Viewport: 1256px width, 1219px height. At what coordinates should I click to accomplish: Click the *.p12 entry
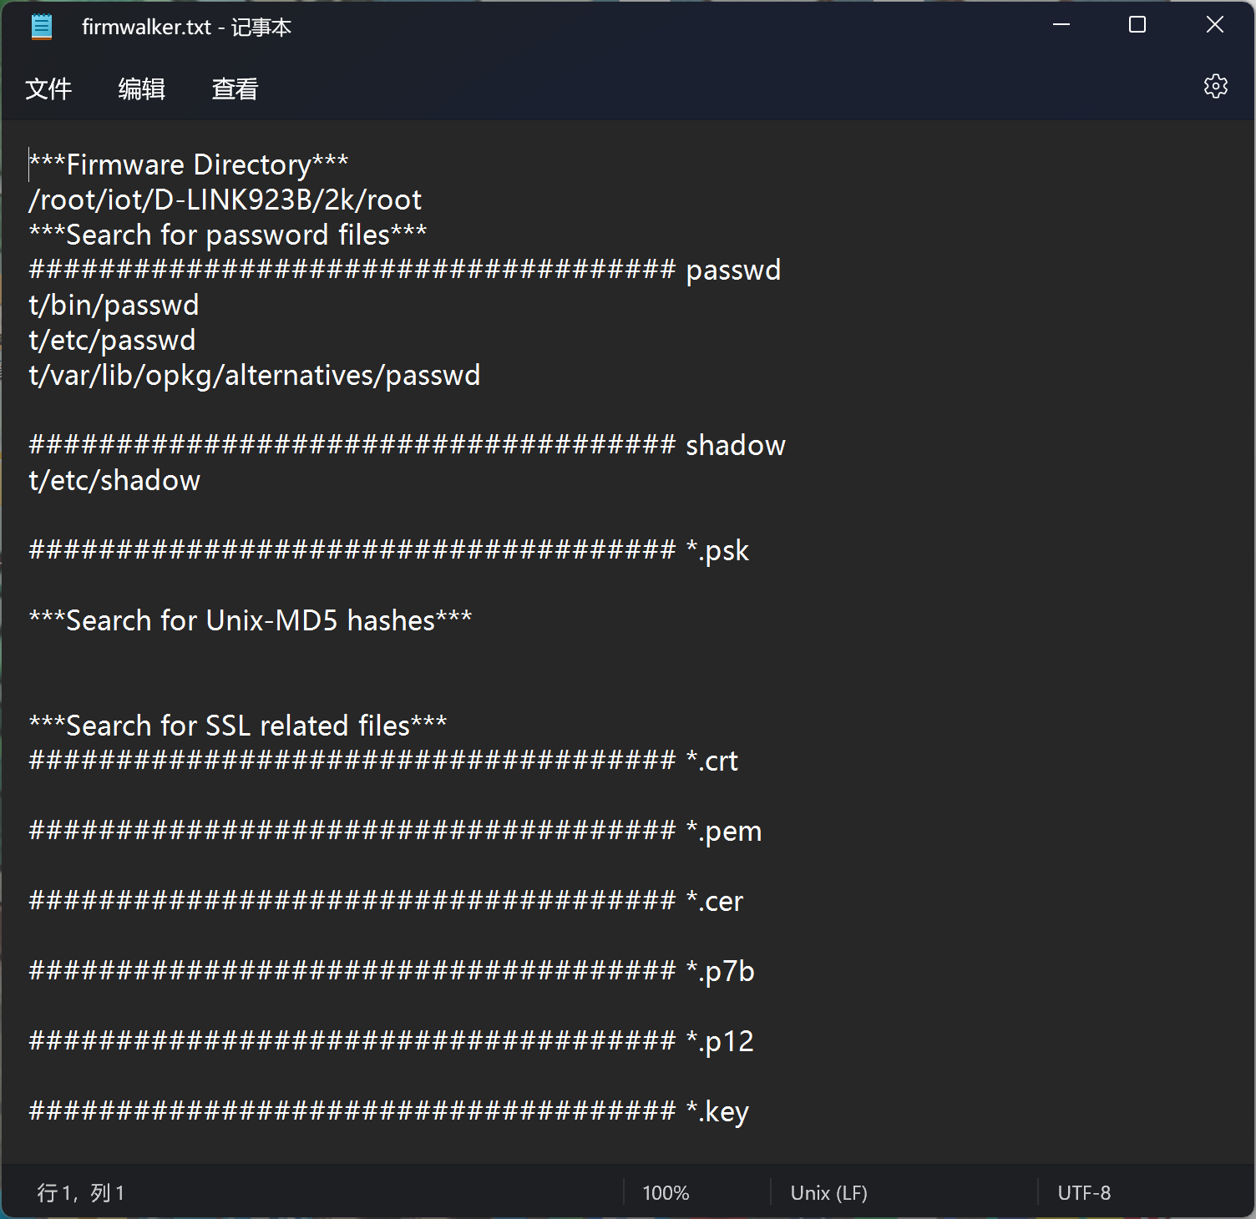click(720, 1042)
